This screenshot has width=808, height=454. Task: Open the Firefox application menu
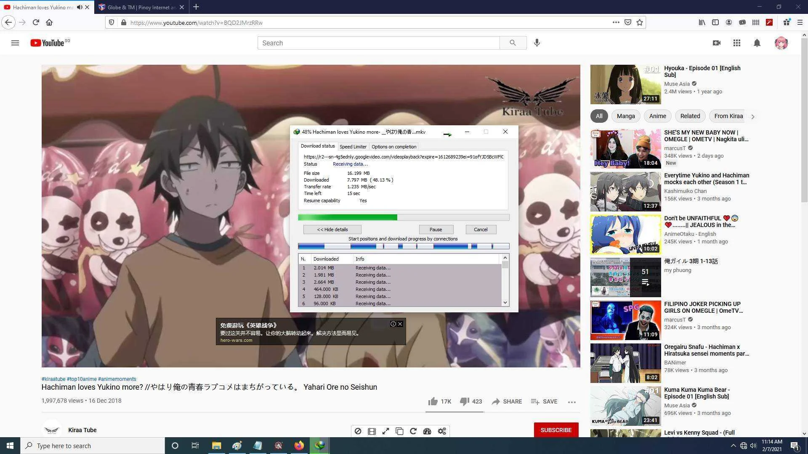800,22
